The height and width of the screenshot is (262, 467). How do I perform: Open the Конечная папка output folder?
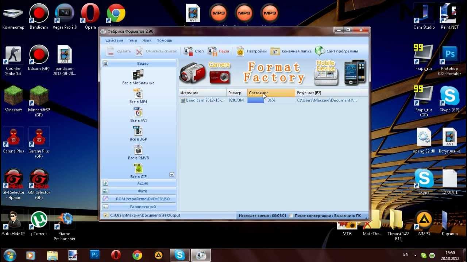[291, 51]
